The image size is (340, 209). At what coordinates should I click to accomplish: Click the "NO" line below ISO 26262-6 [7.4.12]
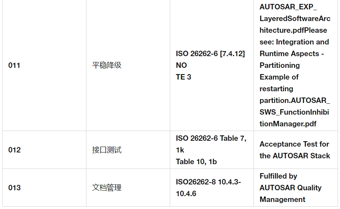[181, 65]
